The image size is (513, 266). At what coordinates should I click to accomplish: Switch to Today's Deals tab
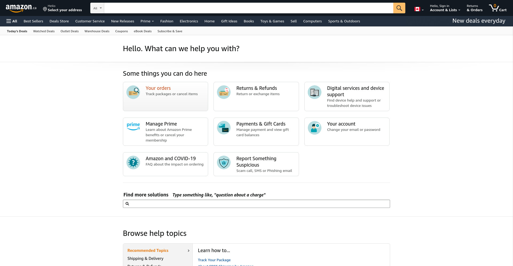(17, 31)
